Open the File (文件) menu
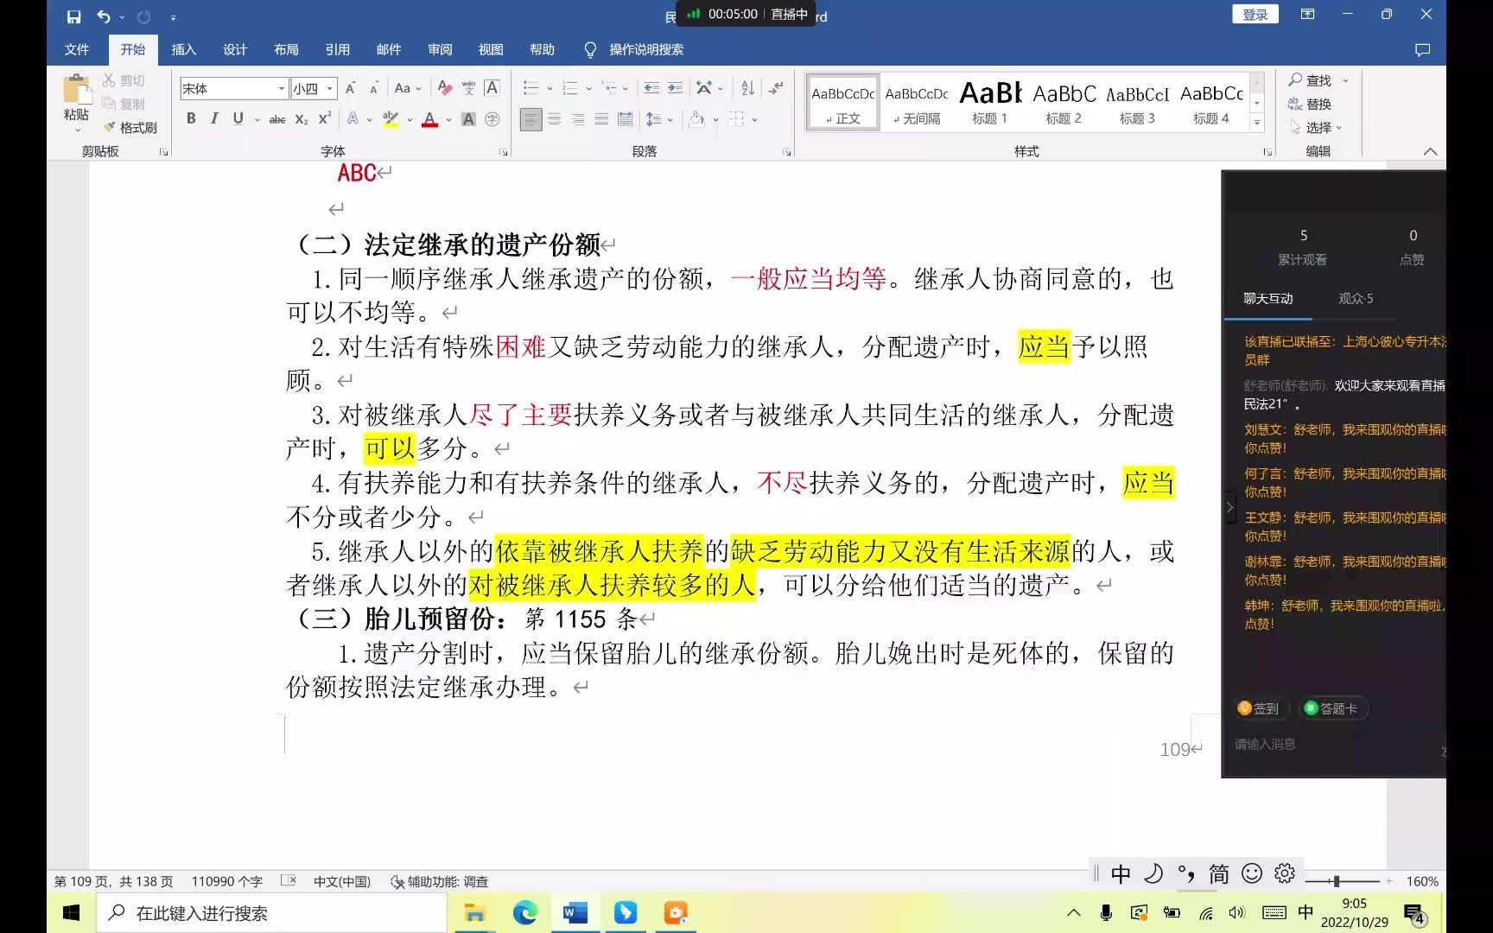Image resolution: width=1493 pixels, height=933 pixels. (x=77, y=49)
